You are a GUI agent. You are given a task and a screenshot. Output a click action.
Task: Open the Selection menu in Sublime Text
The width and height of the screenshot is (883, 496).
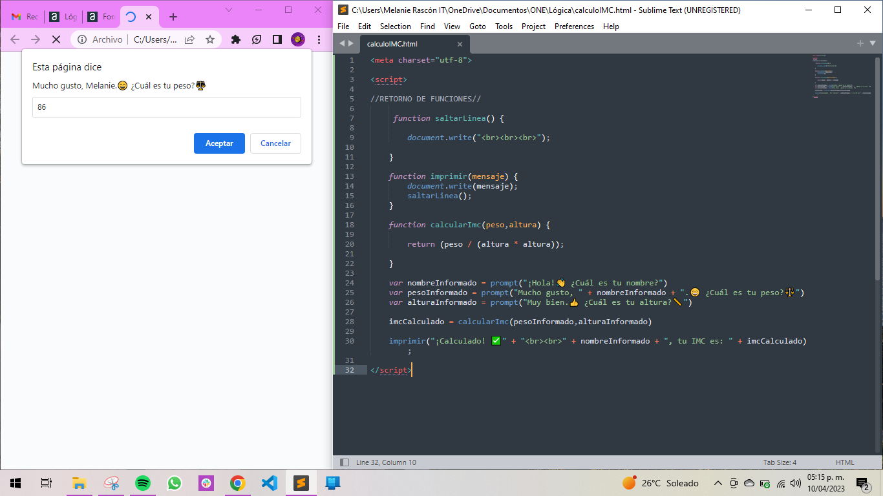pos(396,26)
